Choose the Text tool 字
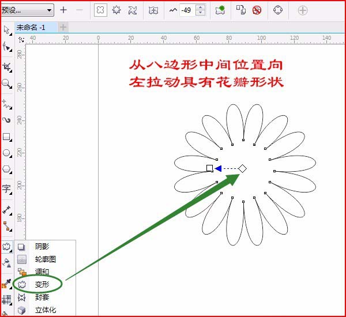Viewport: 346px width, 317px height. (6, 189)
